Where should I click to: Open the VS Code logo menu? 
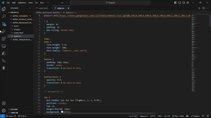point(3,3)
